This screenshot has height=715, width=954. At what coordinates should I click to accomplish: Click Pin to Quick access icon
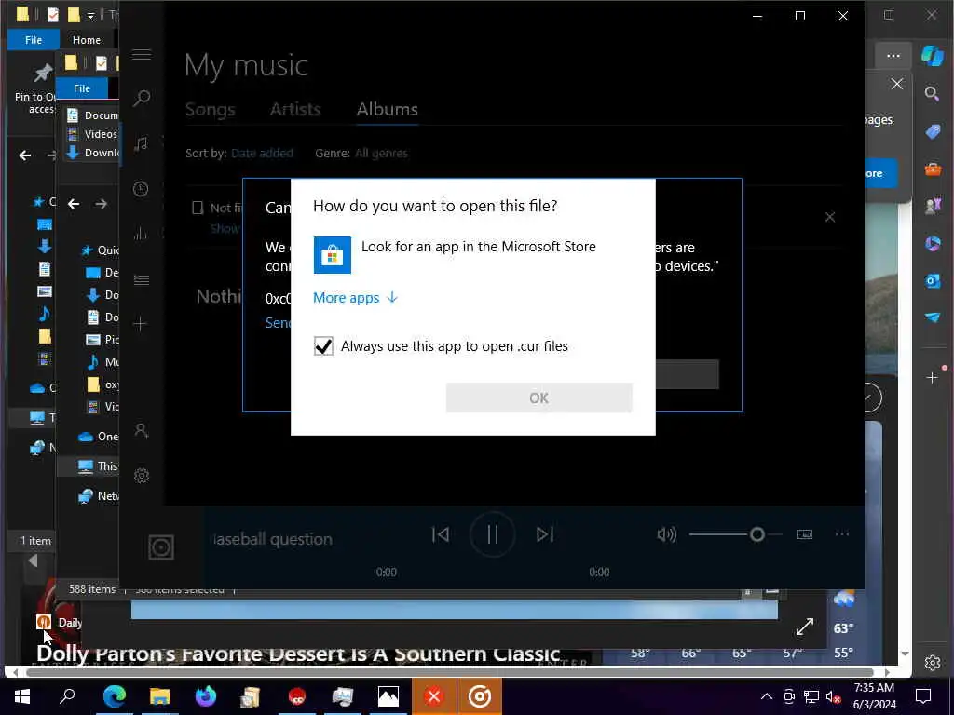pyautogui.click(x=42, y=74)
